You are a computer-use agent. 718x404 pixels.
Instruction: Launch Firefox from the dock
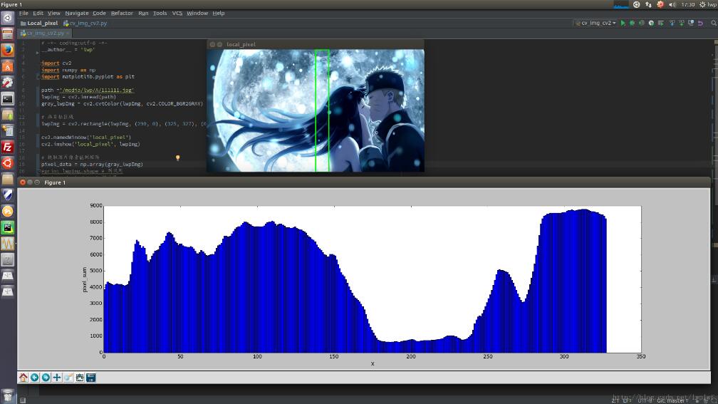[x=7, y=49]
